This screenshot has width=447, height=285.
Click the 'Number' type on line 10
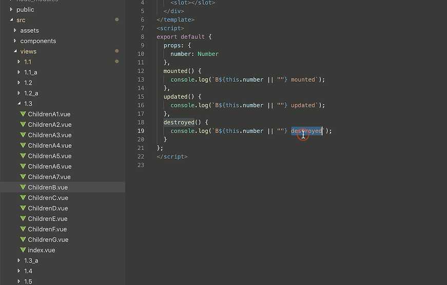208,54
